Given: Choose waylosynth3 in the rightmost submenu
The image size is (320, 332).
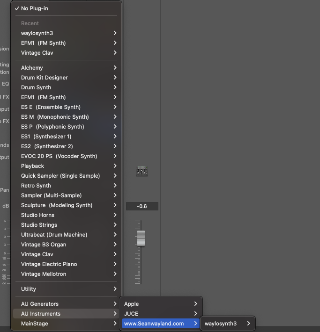Looking at the screenshot, I should (x=228, y=324).
